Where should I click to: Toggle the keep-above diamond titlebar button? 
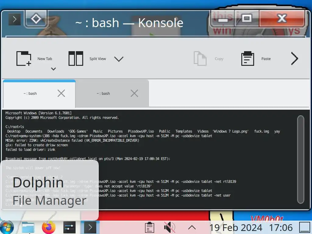[x=36, y=19]
